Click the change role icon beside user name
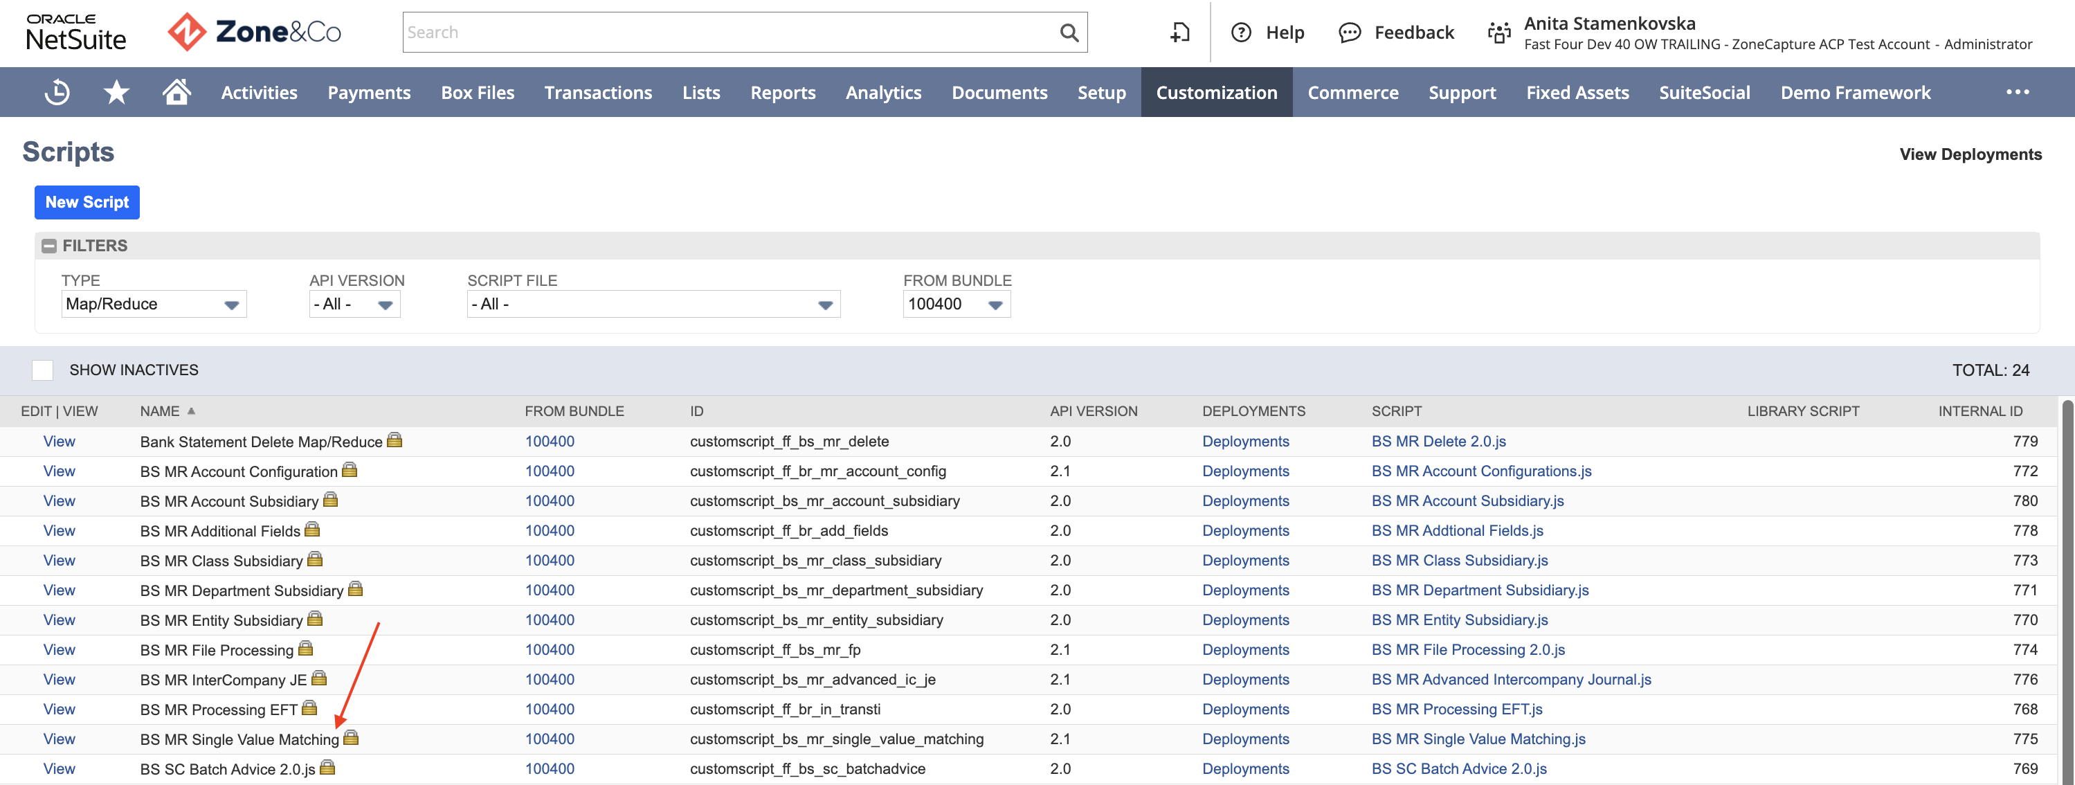The image size is (2075, 785). click(x=1499, y=33)
